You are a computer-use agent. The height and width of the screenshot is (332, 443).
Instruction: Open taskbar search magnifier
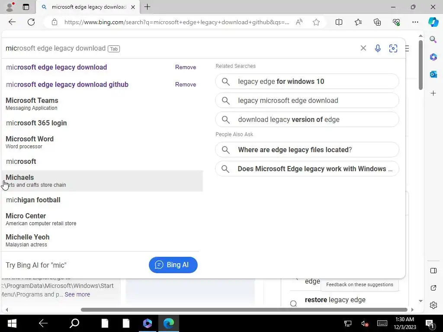point(74,323)
